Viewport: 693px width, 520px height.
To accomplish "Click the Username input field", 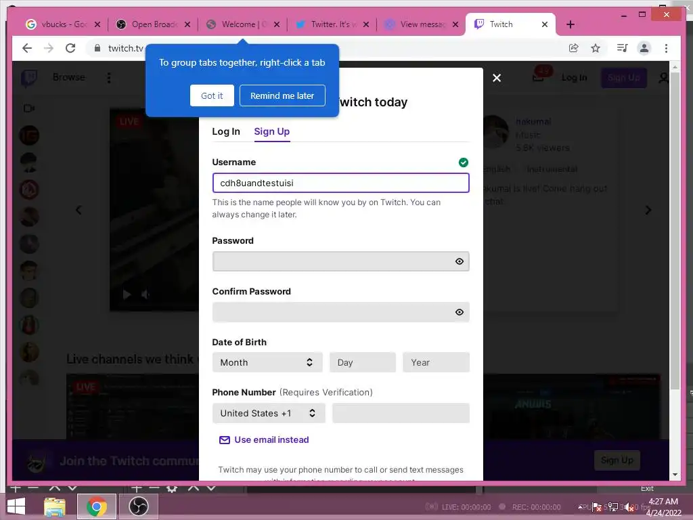I will [x=340, y=183].
